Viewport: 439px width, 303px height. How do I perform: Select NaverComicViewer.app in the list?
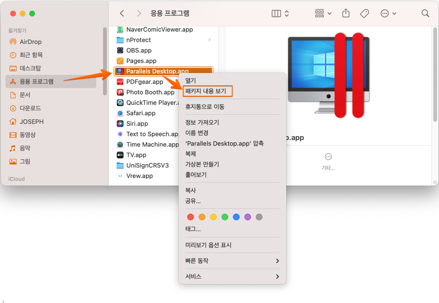[164, 29]
